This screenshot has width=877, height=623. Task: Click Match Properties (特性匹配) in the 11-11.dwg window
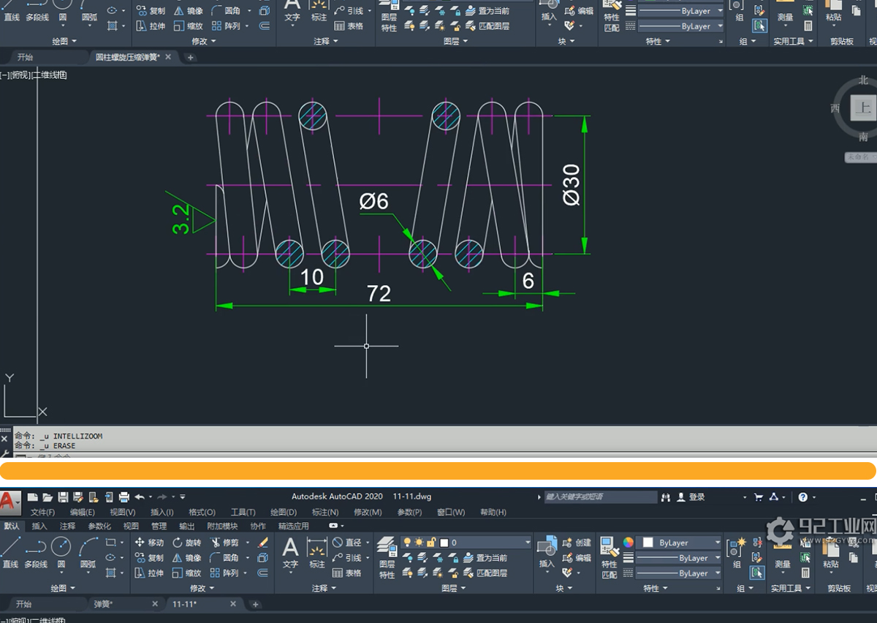610,556
